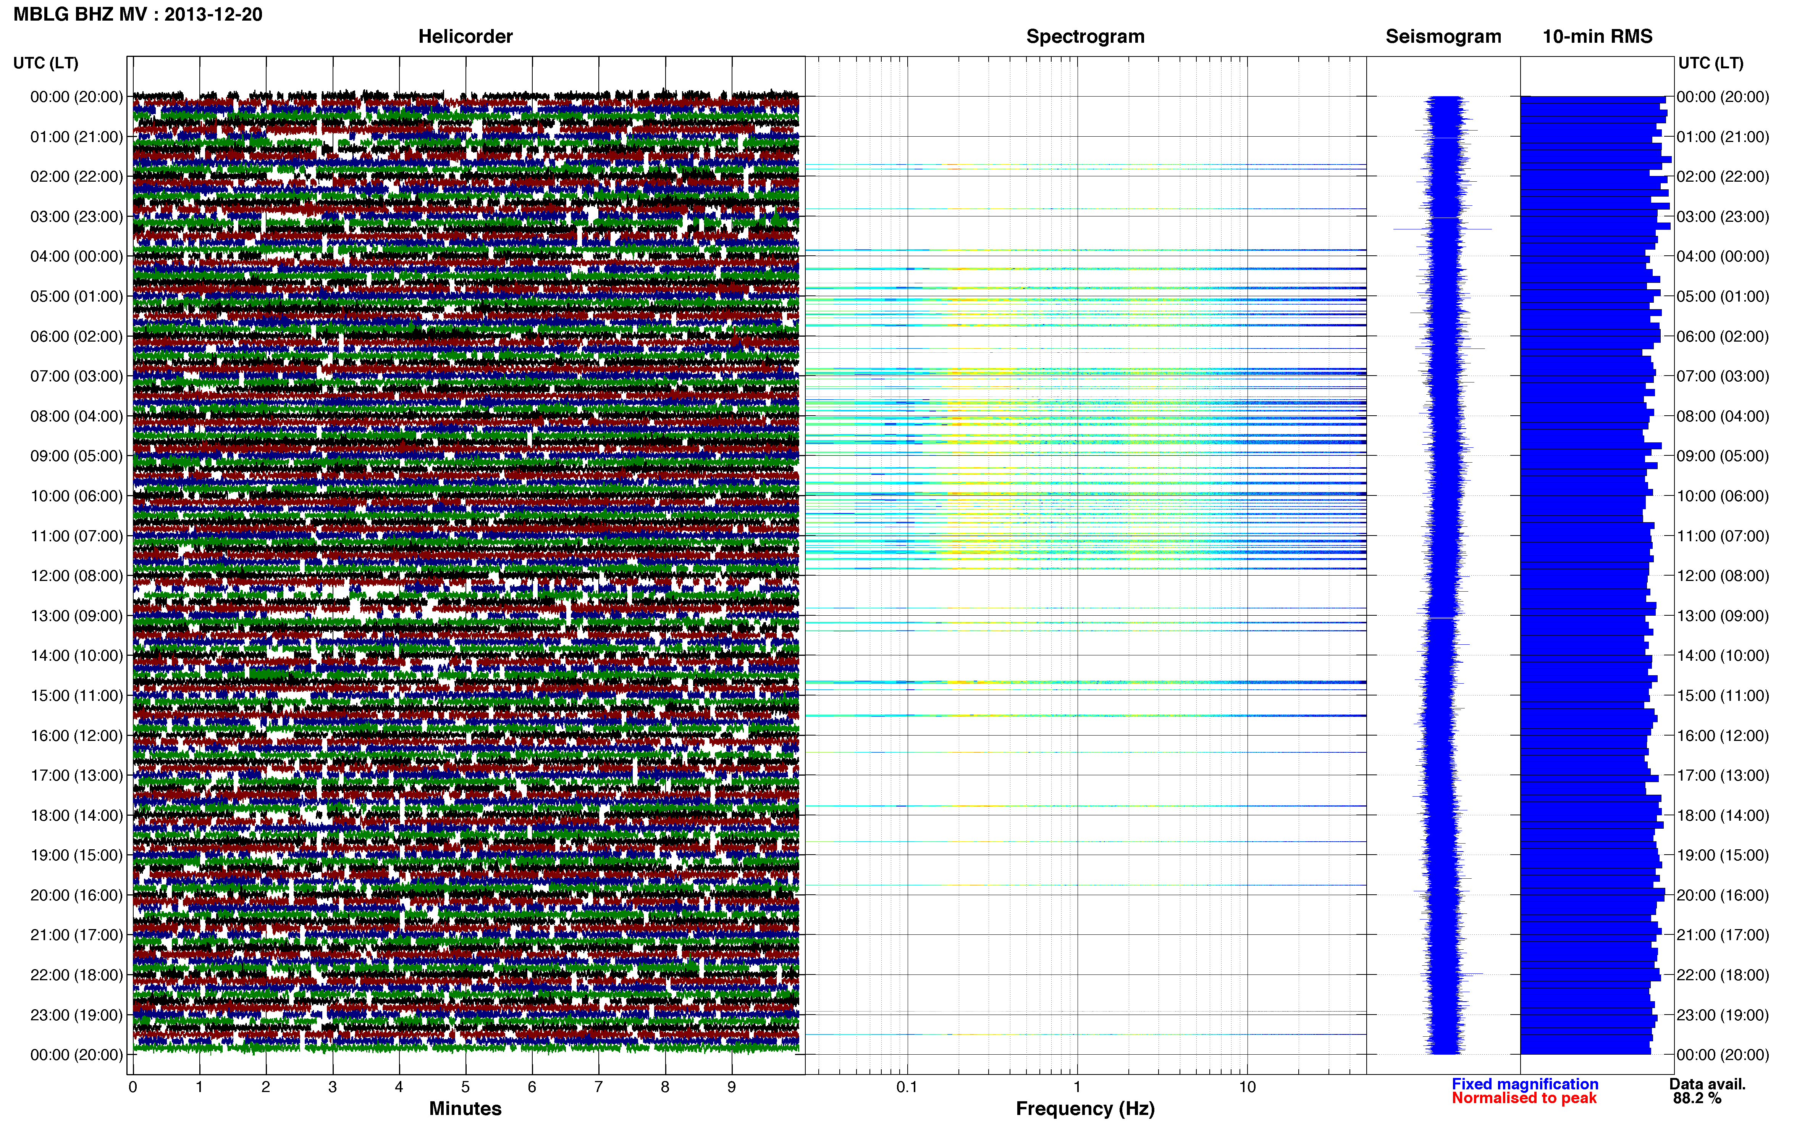Screen dimensions: 1810x1131
Task: Click spectrogram frequency tick label '10'
Action: pos(1247,1087)
